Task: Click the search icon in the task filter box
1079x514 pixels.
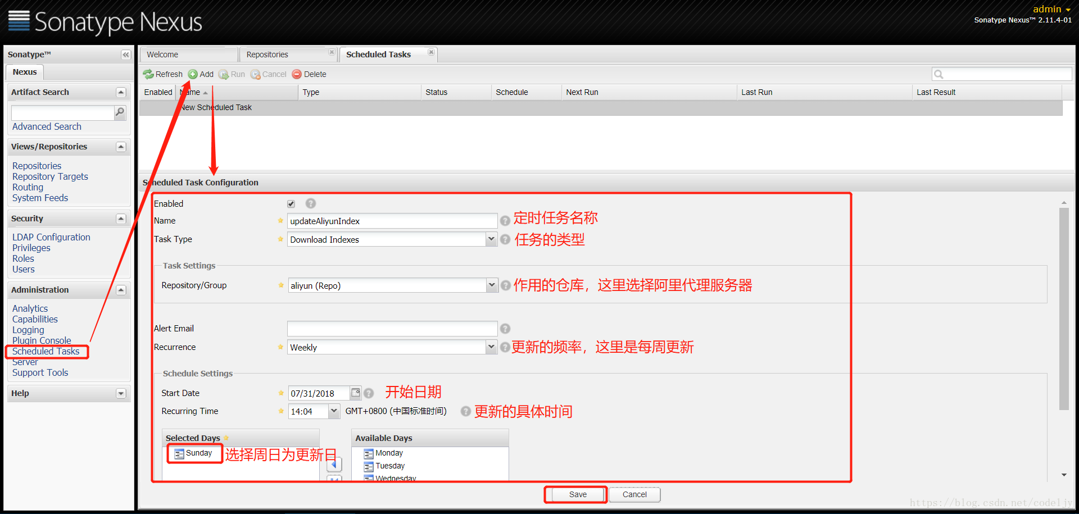Action: [939, 74]
